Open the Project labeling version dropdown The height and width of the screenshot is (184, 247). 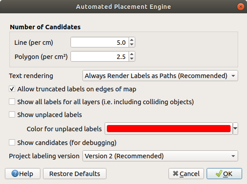160,156
